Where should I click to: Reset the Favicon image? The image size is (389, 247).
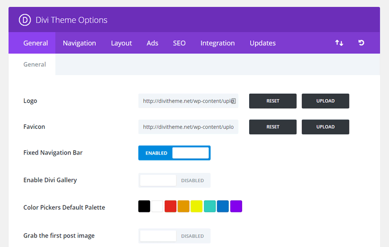coord(273,127)
